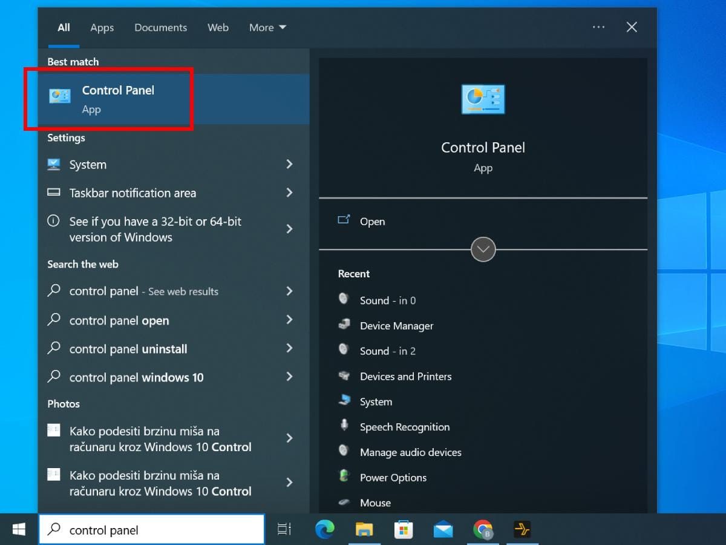This screenshot has width=726, height=545.
Task: Click the Windows Start button
Action: [19, 530]
